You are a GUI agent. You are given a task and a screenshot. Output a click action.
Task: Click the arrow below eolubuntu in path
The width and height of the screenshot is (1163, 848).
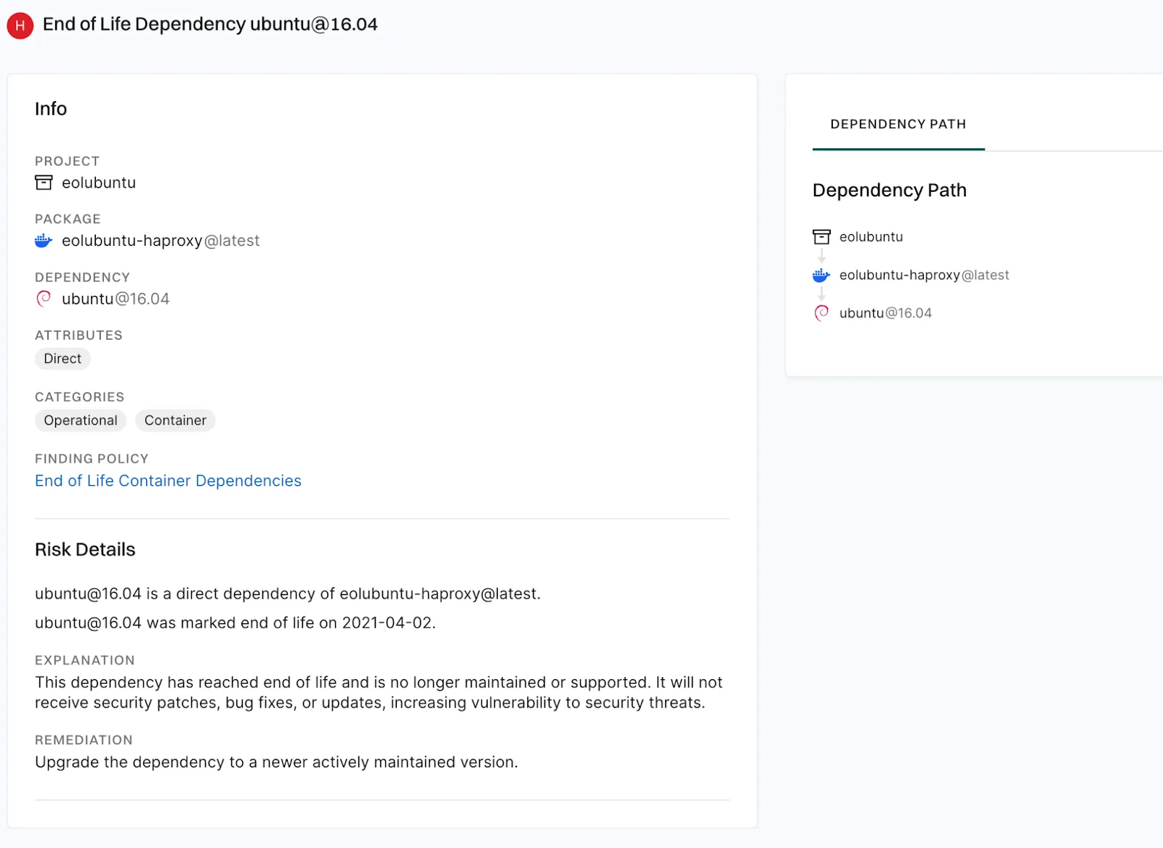821,256
